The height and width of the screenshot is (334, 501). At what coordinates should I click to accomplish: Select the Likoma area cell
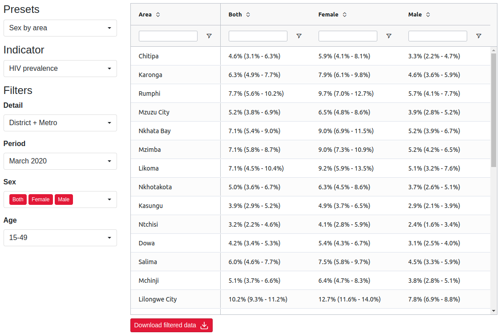point(175,168)
